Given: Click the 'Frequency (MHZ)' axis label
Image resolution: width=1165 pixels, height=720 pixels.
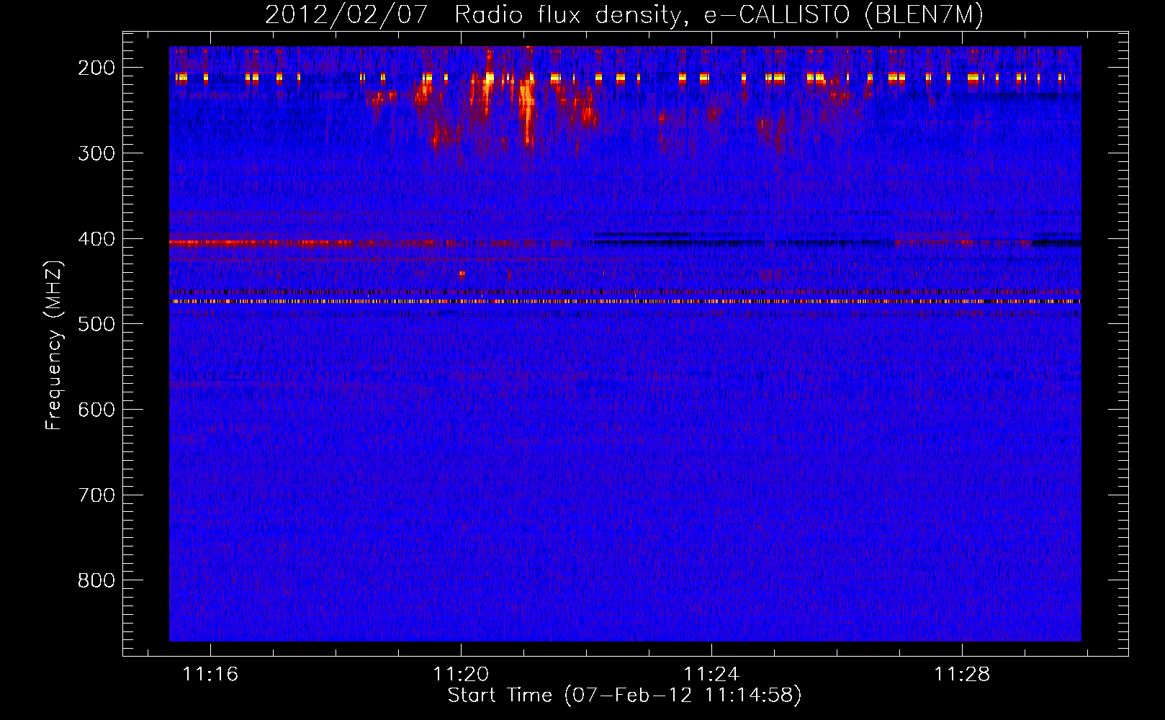Looking at the screenshot, I should (54, 345).
